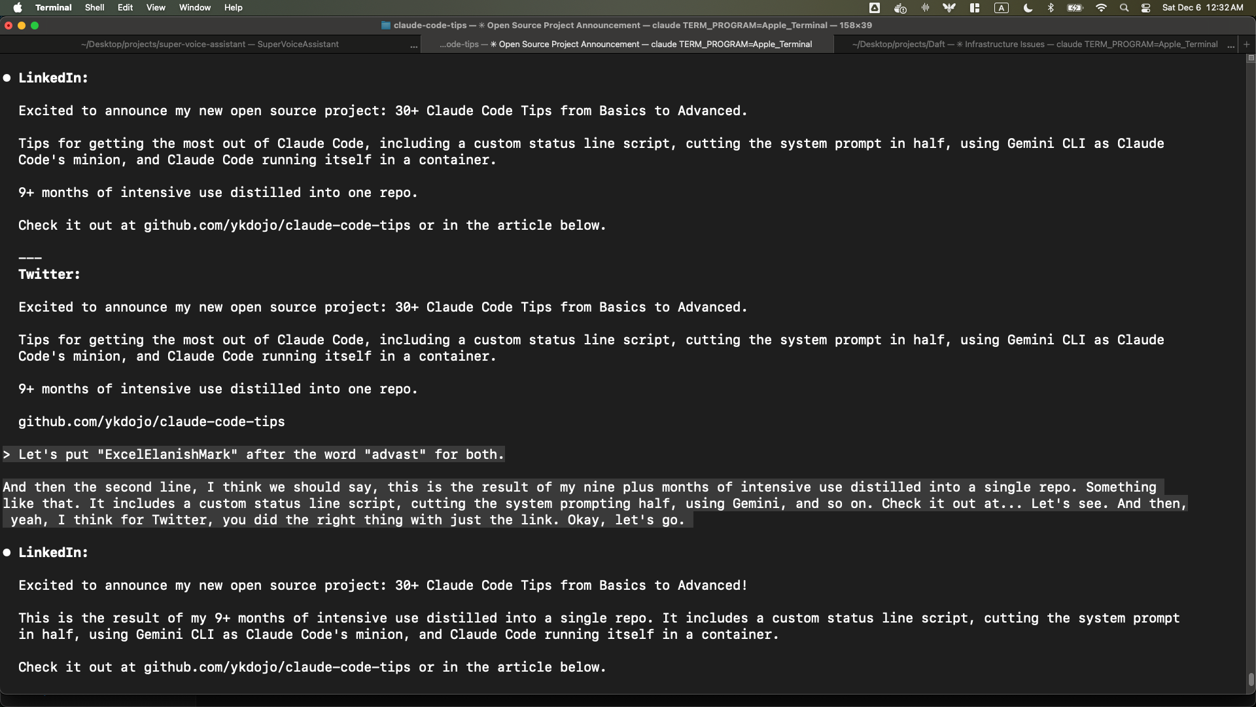
Task: Switch to the Daft Infrastructure Issues tab
Action: click(x=1034, y=45)
